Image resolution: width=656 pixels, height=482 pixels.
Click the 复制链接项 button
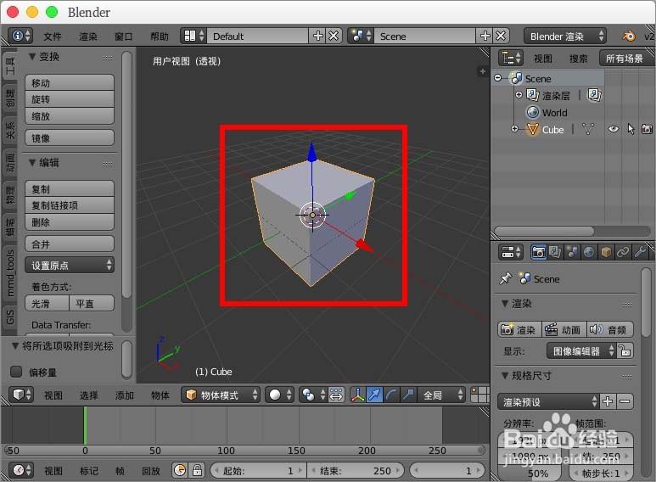[x=70, y=205]
